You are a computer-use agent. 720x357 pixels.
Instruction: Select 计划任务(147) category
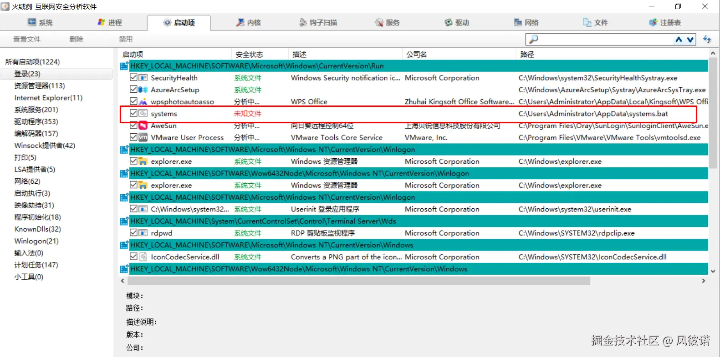(x=36, y=265)
